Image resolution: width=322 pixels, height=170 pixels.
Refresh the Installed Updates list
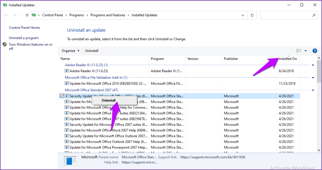point(252,15)
